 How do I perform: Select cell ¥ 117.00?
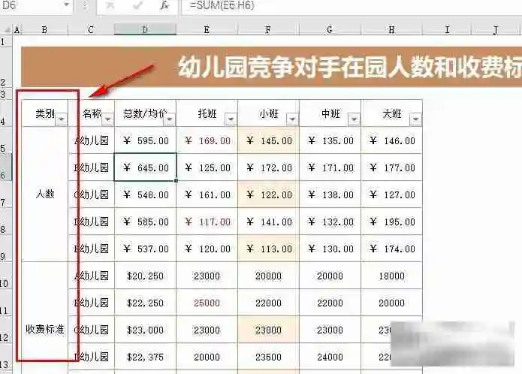point(207,222)
